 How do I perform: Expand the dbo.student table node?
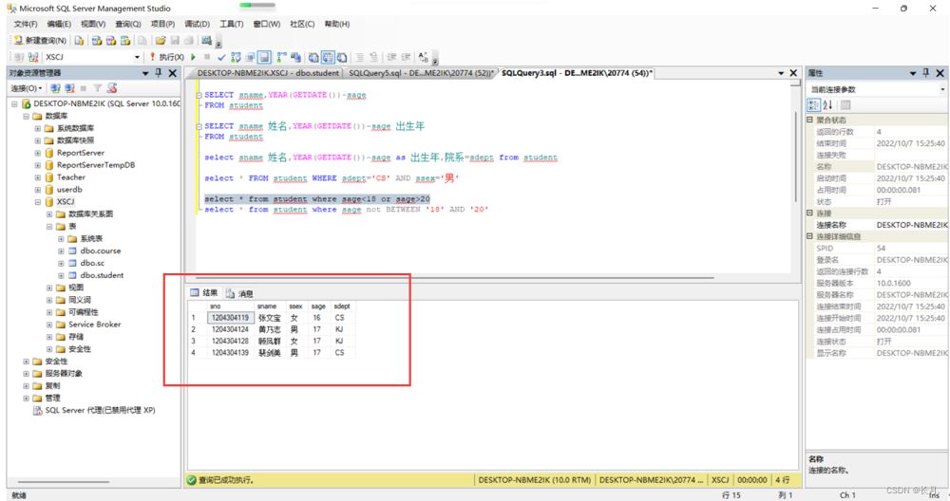click(x=61, y=275)
